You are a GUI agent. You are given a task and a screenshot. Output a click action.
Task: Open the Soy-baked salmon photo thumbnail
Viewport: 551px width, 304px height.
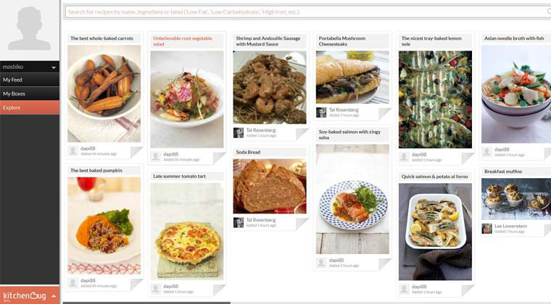click(352, 199)
